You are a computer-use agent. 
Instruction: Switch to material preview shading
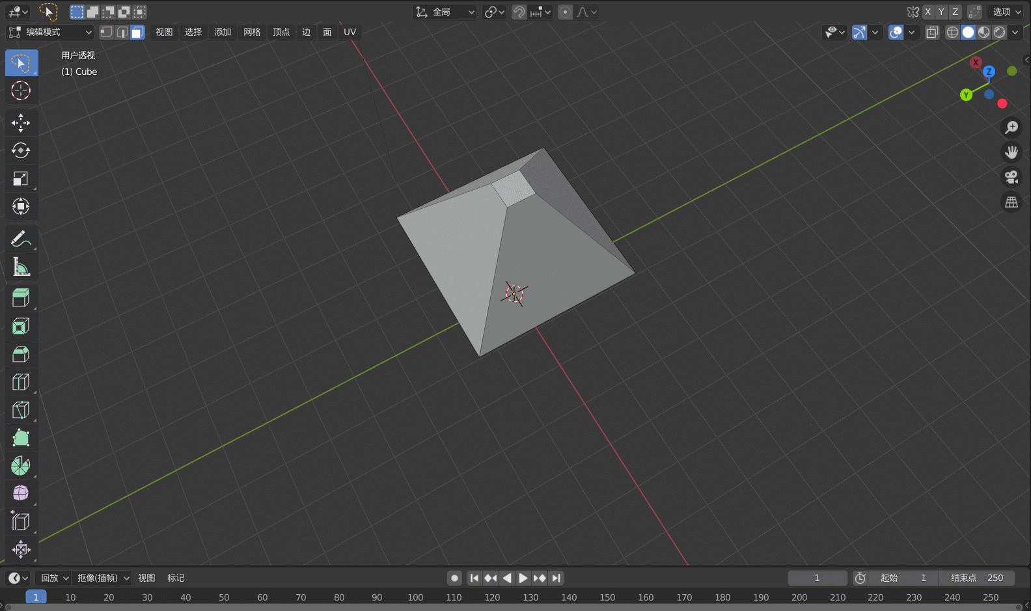click(984, 32)
